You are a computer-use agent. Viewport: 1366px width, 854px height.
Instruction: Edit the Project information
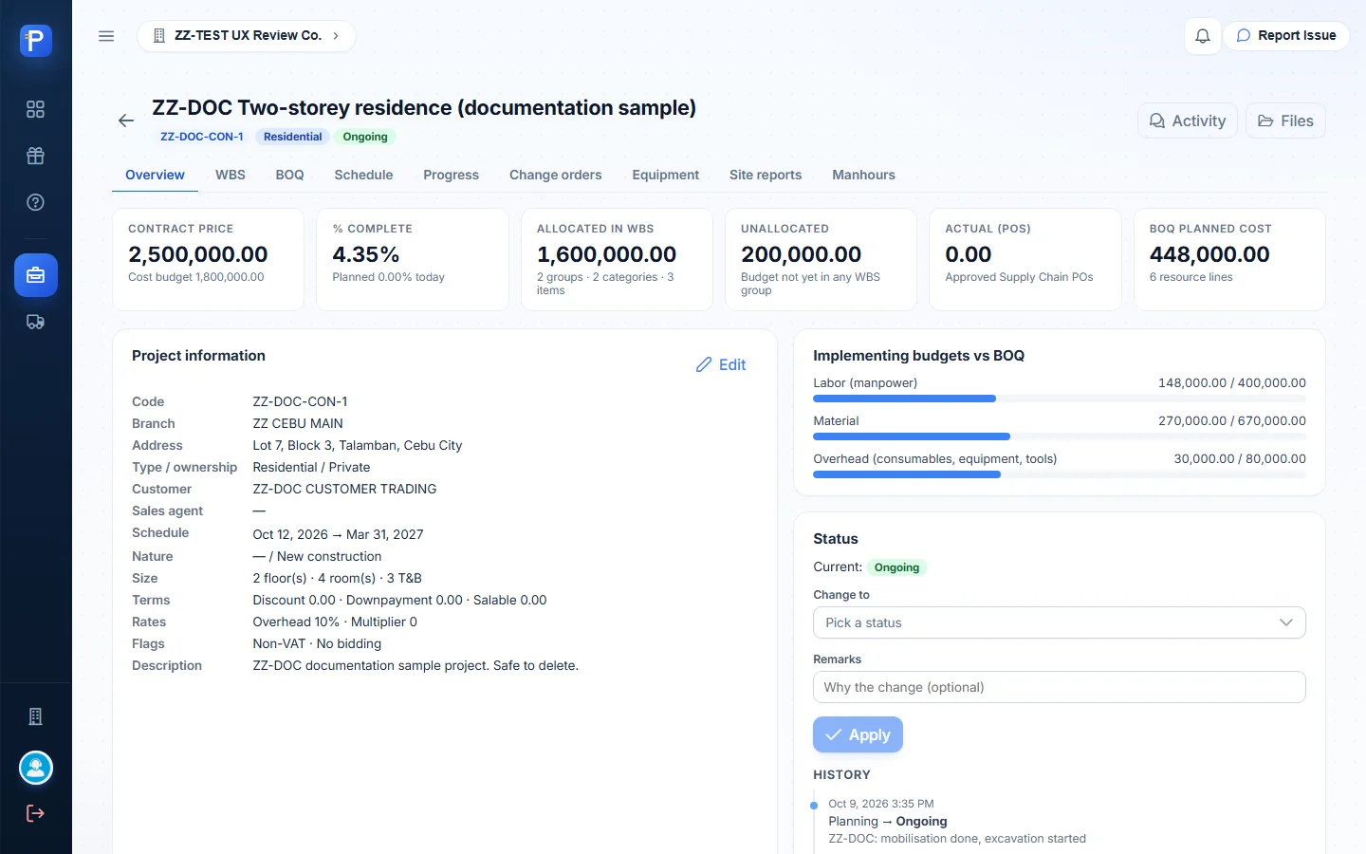[x=721, y=364]
